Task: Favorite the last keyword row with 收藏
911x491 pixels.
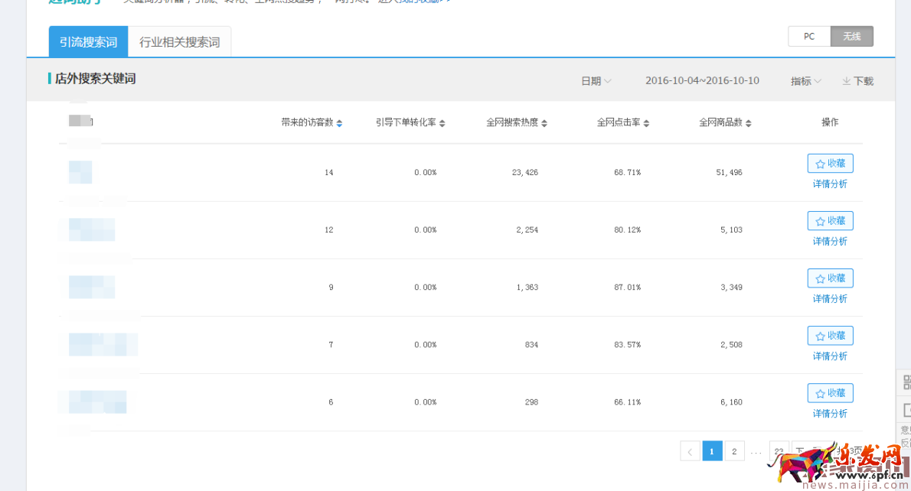Action: (830, 393)
